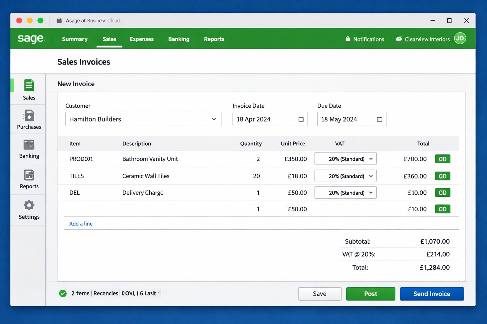Click the quantity 2 for PROD001
The width and height of the screenshot is (487, 324).
258,159
